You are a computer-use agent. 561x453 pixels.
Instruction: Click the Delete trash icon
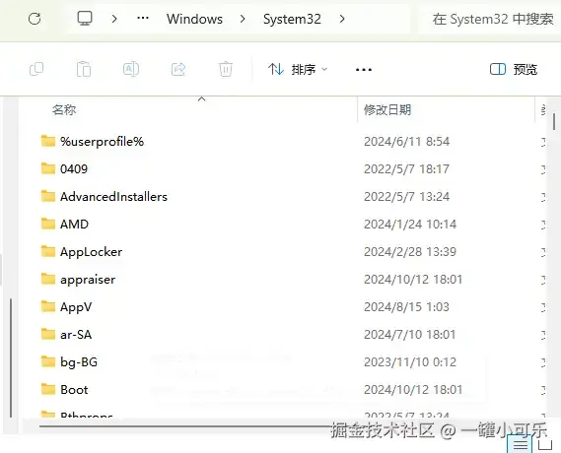(226, 69)
